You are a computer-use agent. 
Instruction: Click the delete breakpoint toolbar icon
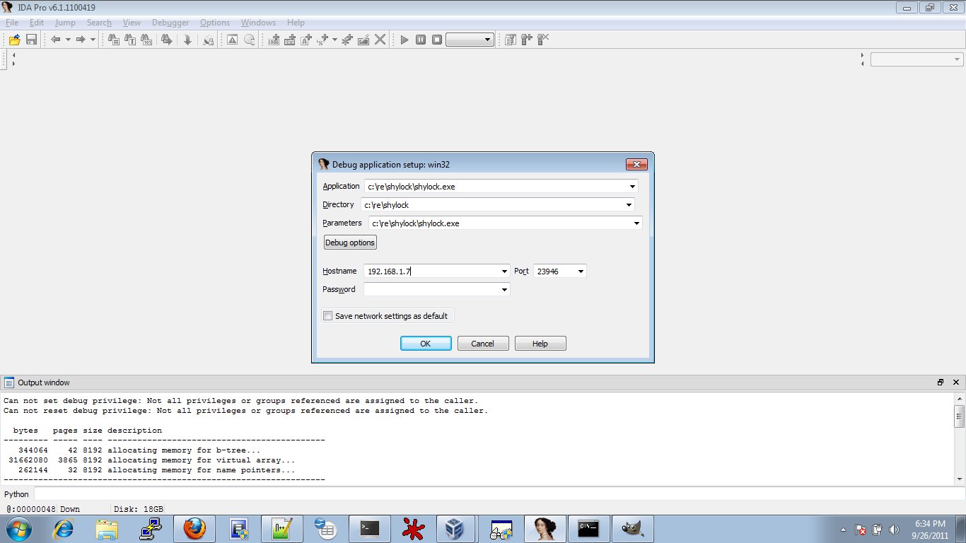pyautogui.click(x=543, y=40)
